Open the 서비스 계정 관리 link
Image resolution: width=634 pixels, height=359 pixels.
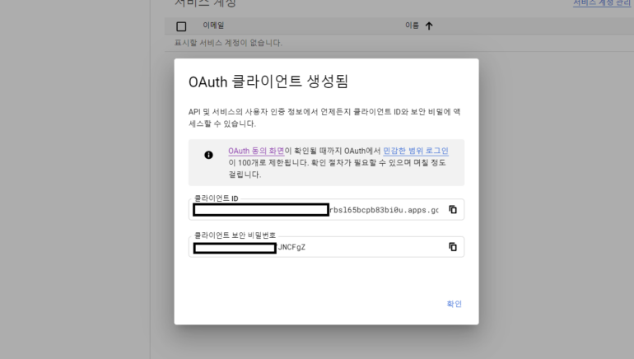(603, 3)
